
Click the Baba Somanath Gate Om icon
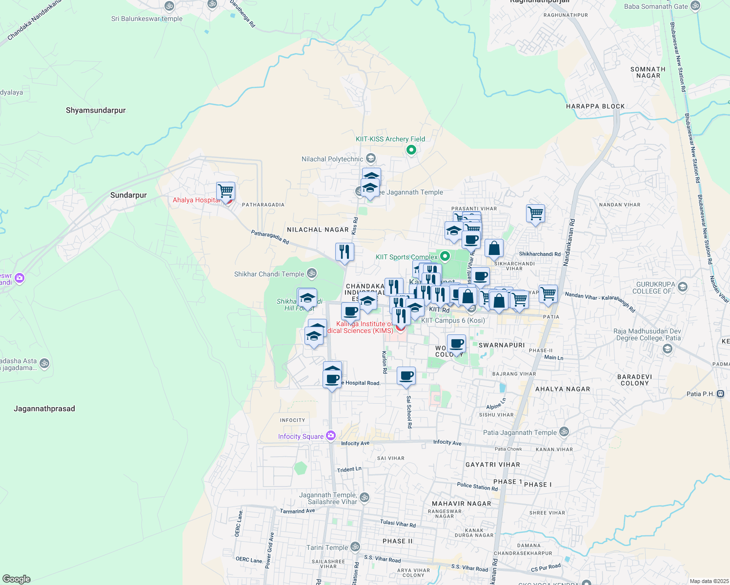point(695,6)
